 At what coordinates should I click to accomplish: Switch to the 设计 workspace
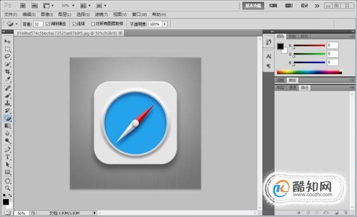305,6
